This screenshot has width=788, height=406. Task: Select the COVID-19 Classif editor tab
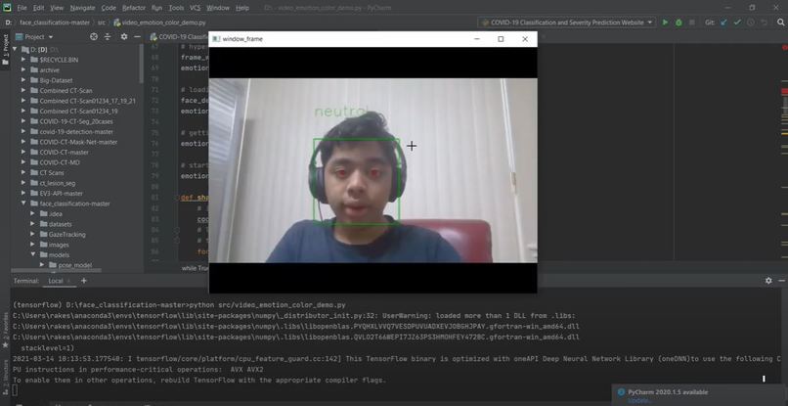pyautogui.click(x=179, y=37)
